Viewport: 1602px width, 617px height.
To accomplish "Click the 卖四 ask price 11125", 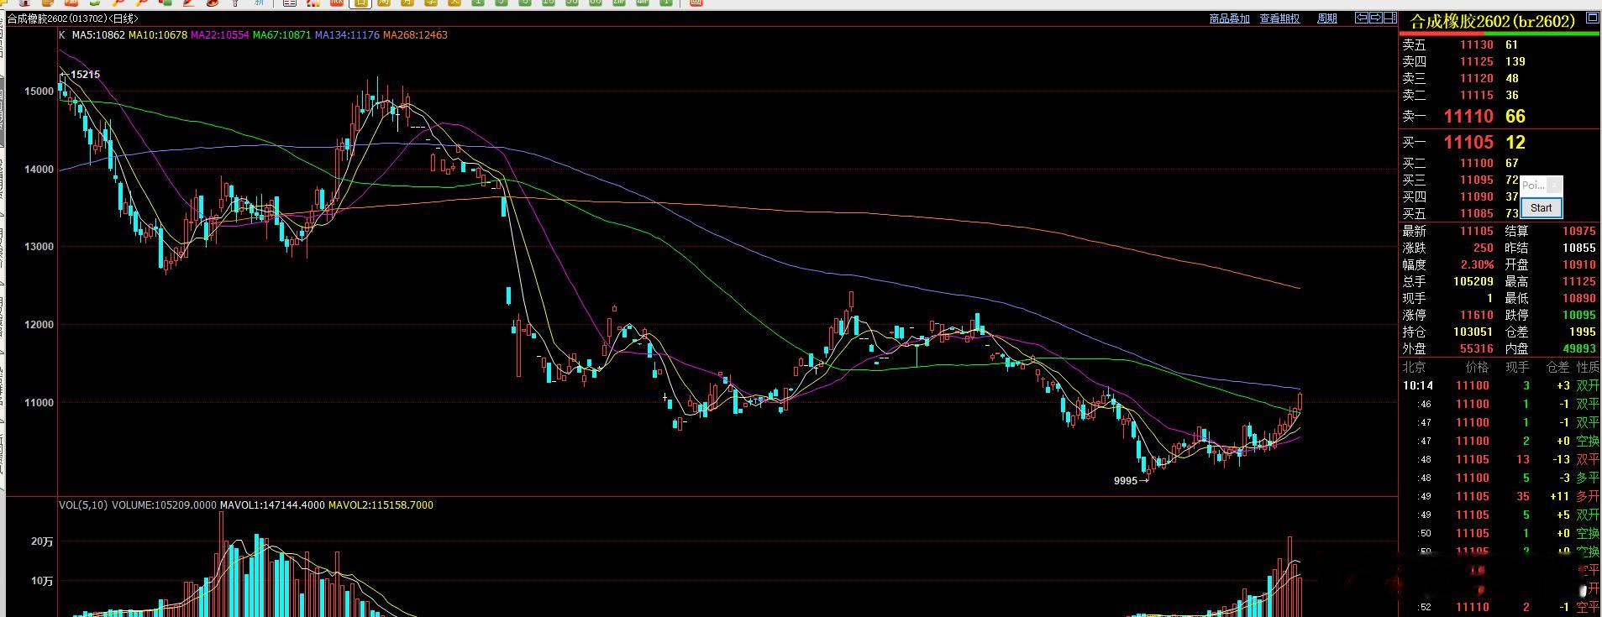I will tap(1477, 62).
